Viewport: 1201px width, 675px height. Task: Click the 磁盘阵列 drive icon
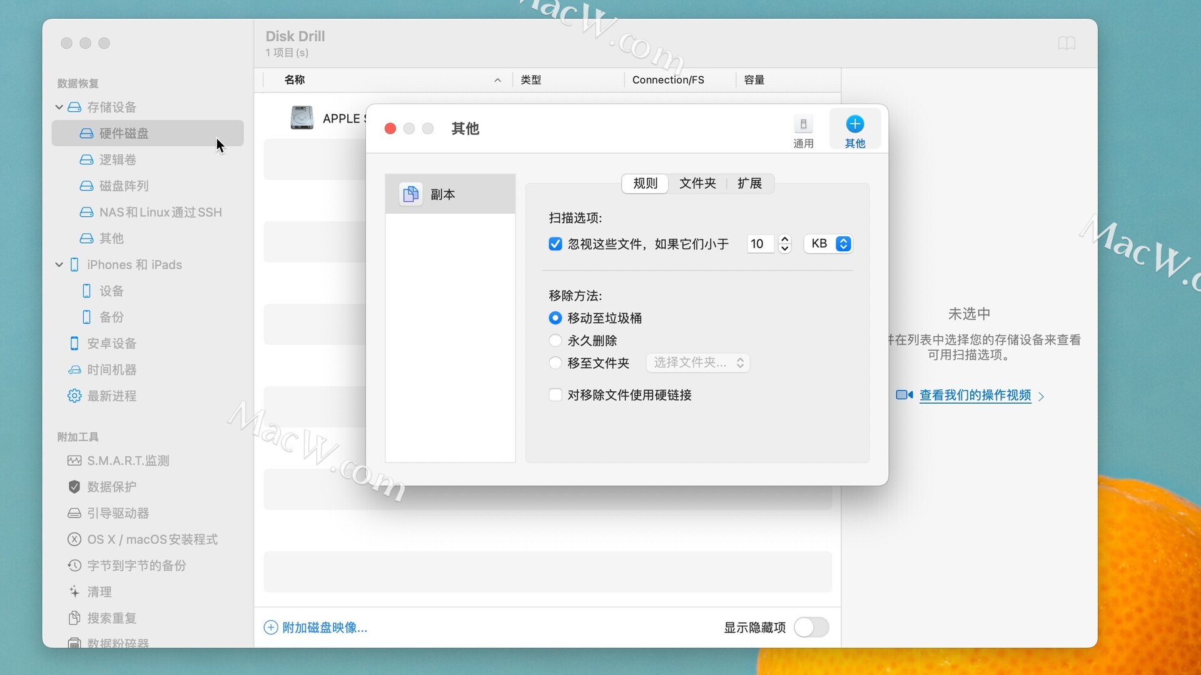(86, 186)
